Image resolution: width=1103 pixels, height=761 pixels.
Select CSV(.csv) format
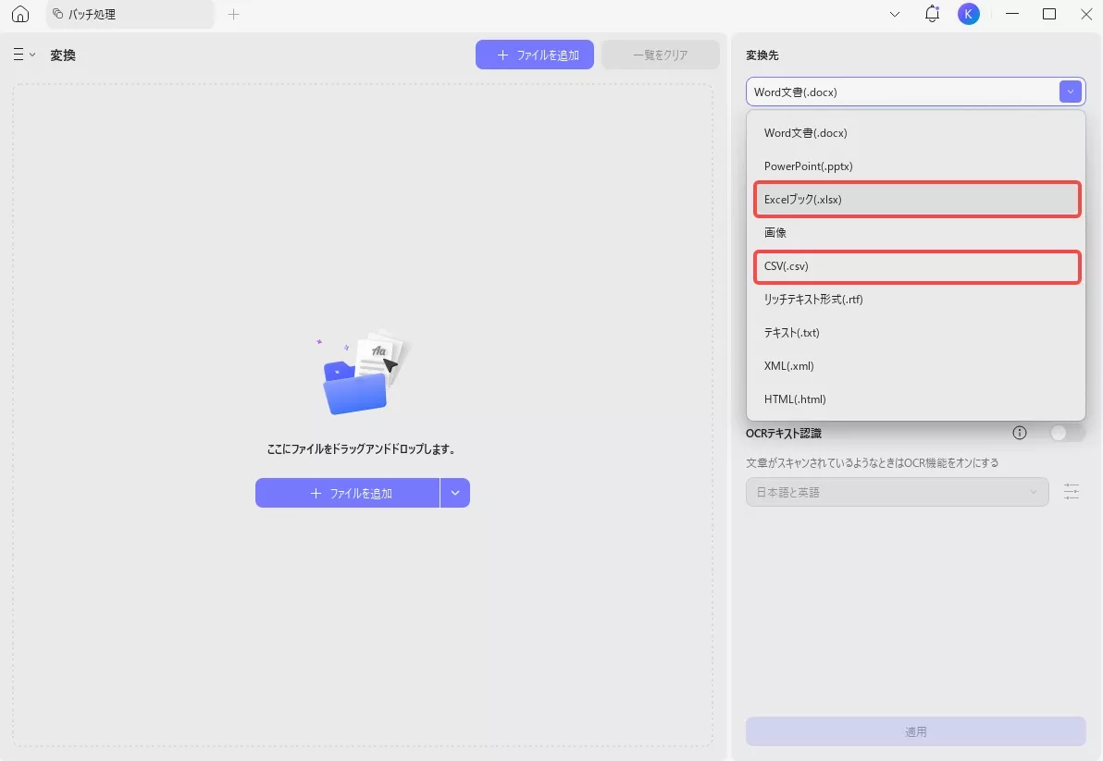pos(917,266)
